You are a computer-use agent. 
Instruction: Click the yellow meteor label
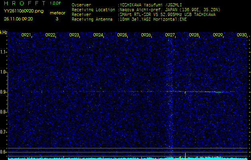click(x=57, y=13)
